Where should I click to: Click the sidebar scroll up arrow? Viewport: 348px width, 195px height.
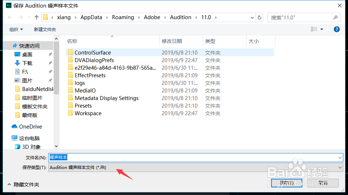(57, 39)
